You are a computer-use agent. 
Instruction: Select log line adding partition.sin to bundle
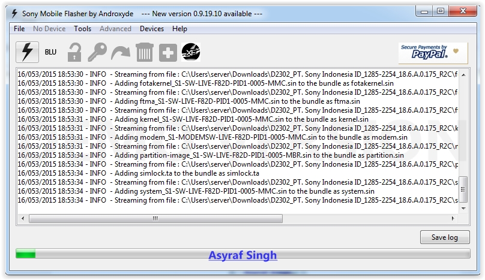[x=211, y=155]
